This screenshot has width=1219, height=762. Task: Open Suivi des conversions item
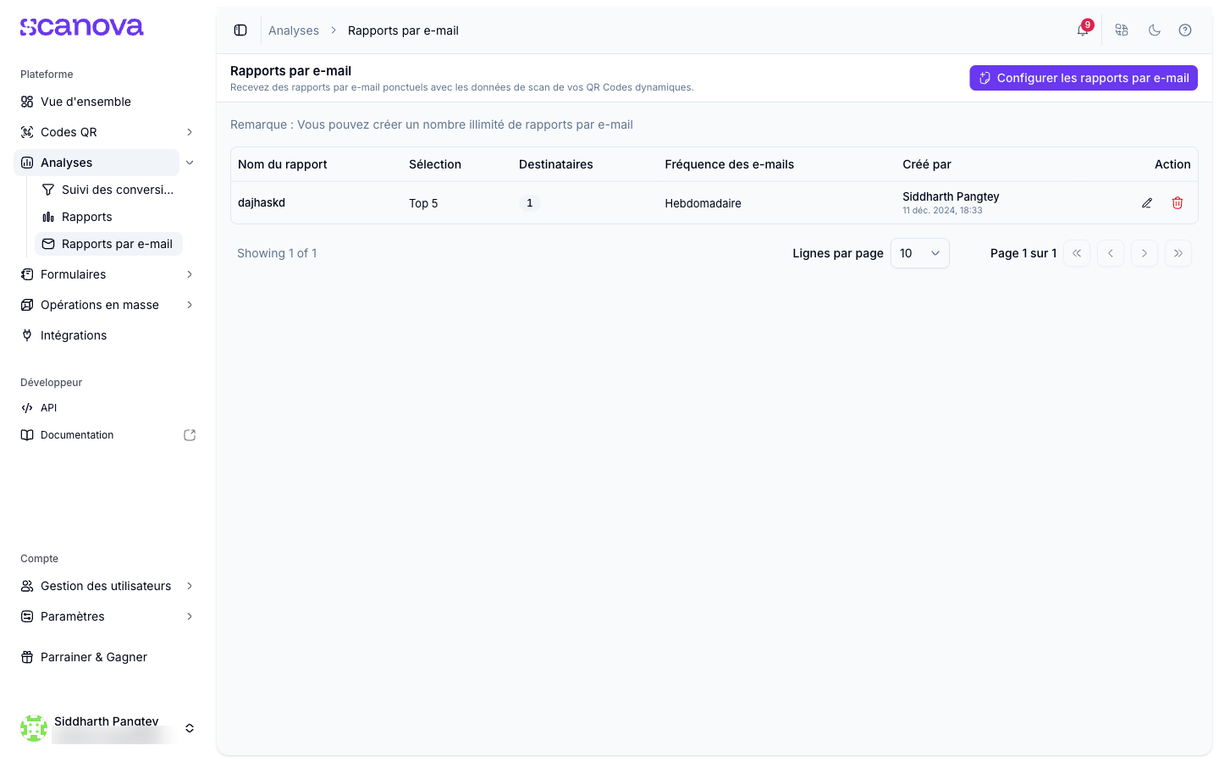(x=108, y=190)
